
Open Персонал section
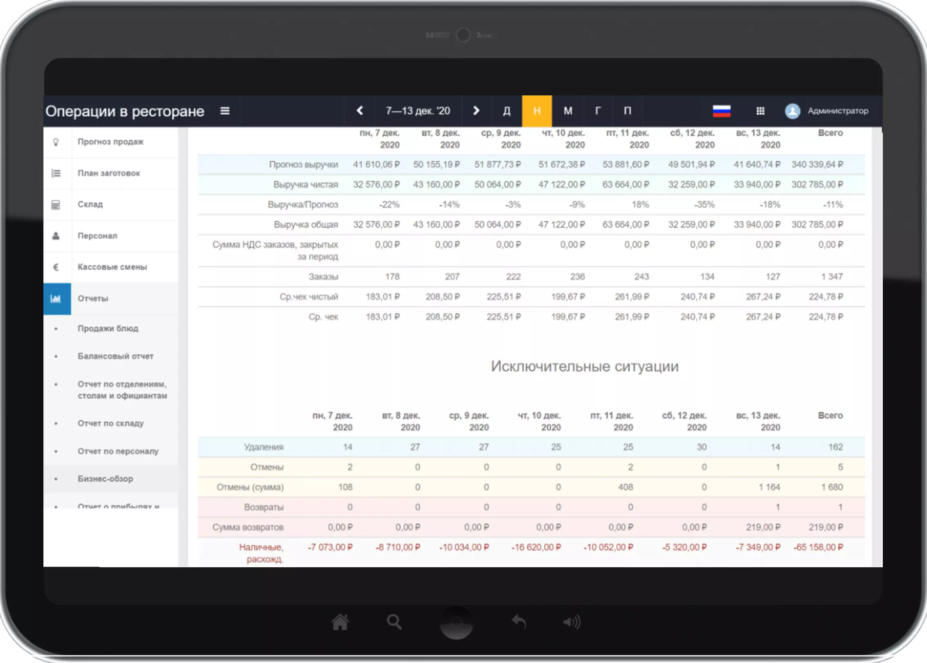point(97,236)
